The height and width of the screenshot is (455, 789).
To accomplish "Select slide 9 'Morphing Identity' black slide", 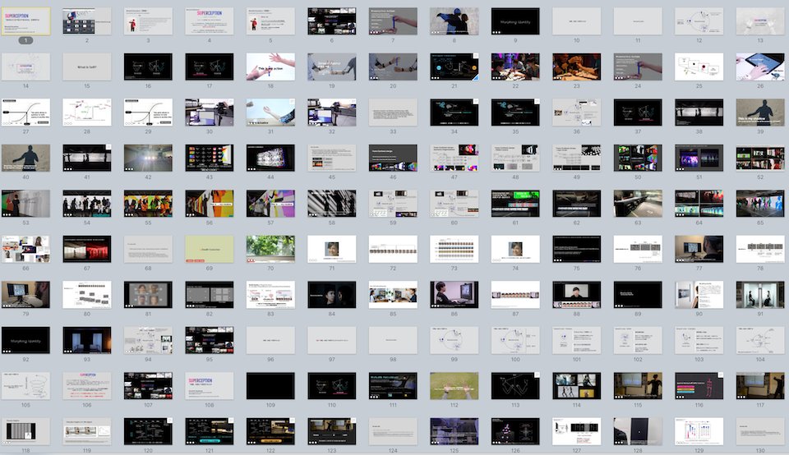I will click(x=515, y=21).
